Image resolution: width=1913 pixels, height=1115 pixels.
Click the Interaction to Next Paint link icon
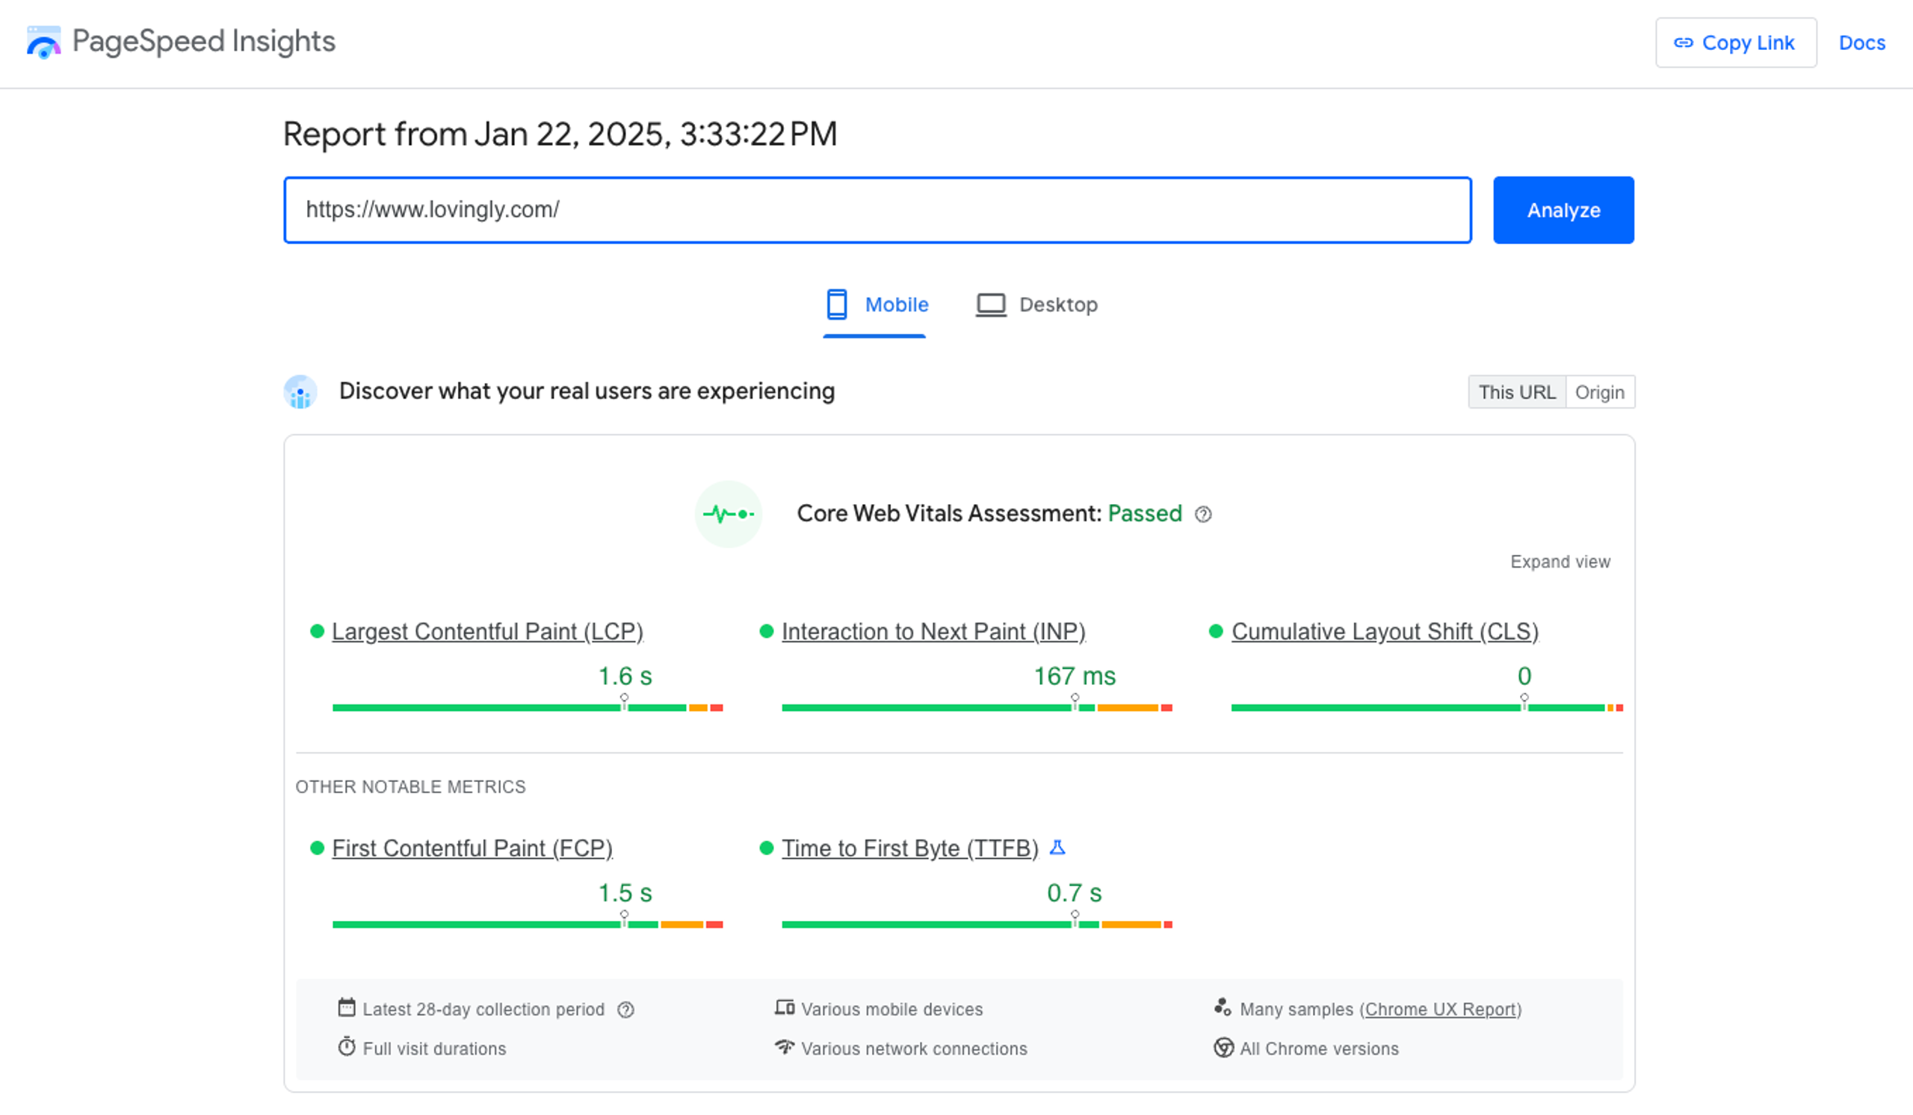pyautogui.click(x=933, y=632)
